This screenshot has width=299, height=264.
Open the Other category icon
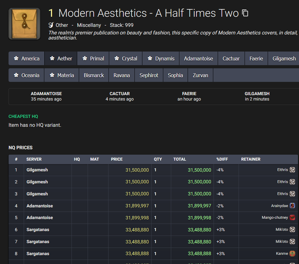51,25
